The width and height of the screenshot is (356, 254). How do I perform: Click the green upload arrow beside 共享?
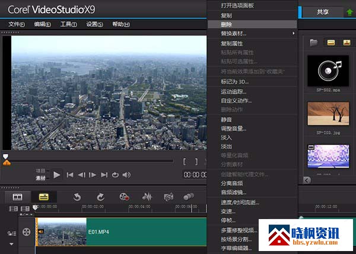350,12
